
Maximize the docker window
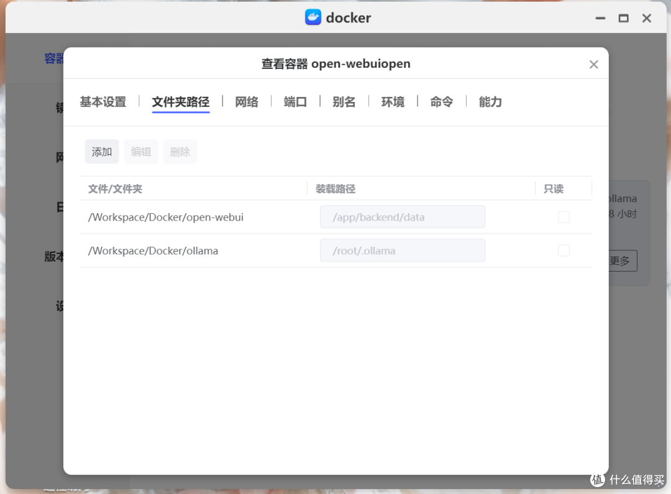[x=623, y=19]
